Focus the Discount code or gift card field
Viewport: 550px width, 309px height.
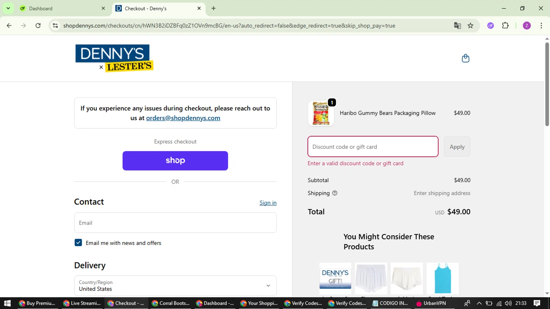[373, 147]
